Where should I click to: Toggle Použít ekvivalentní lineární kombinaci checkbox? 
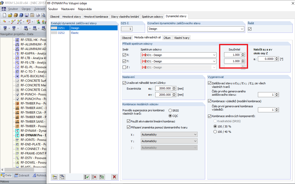click(x=128, y=121)
